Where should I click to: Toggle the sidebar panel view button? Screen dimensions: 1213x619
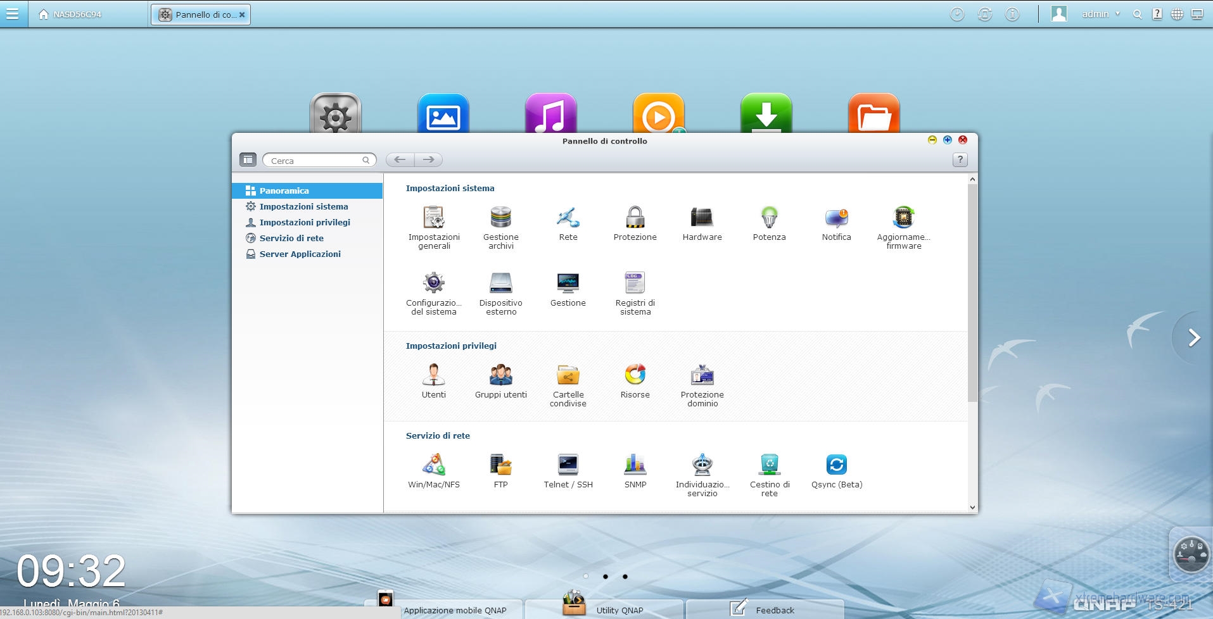(248, 160)
